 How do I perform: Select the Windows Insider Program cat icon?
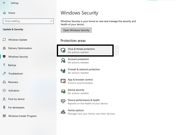click(4, 116)
